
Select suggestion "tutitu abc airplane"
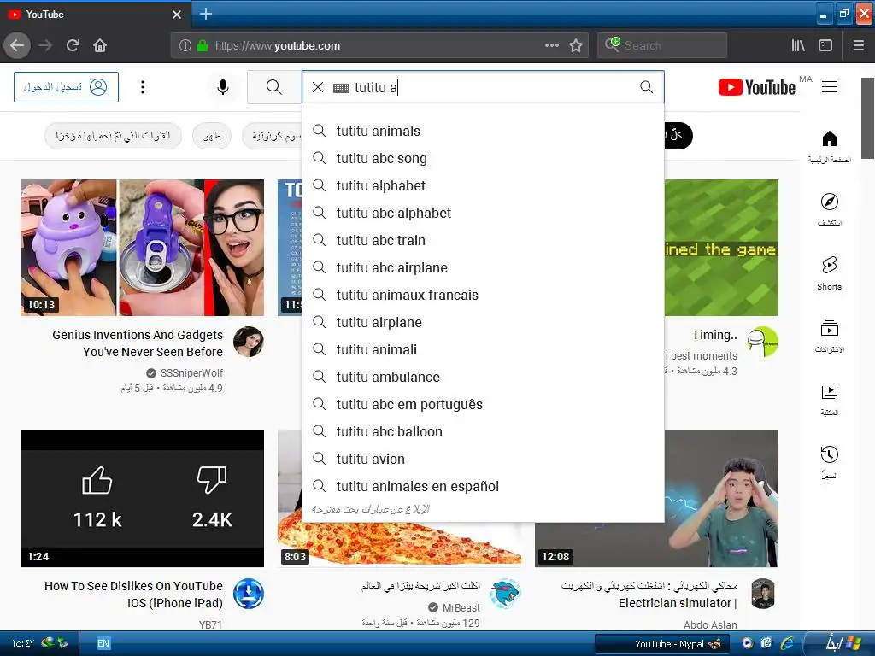point(484,267)
